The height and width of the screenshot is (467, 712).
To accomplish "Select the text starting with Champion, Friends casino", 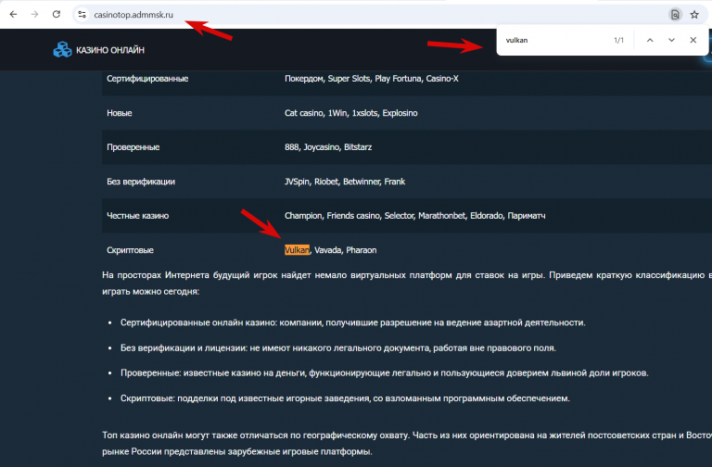I will coord(415,216).
